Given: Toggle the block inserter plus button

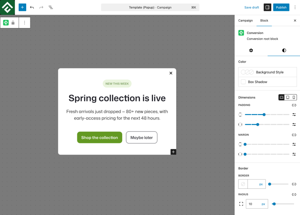Looking at the screenshot, I should coord(22,7).
